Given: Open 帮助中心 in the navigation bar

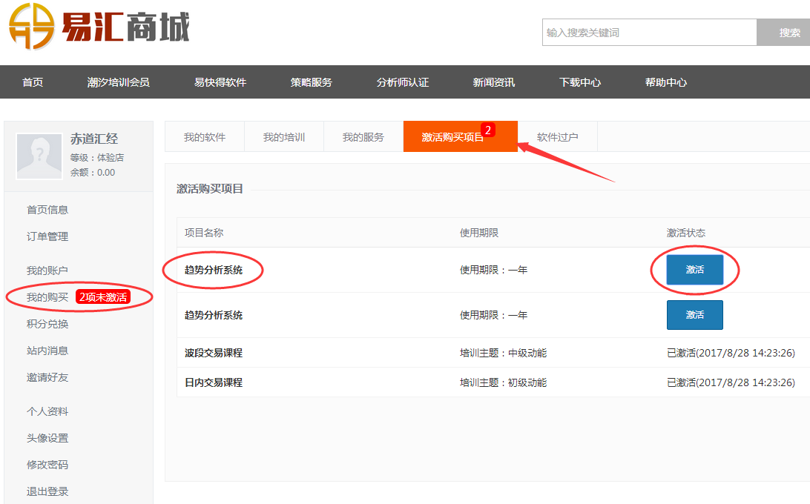Looking at the screenshot, I should [x=666, y=82].
